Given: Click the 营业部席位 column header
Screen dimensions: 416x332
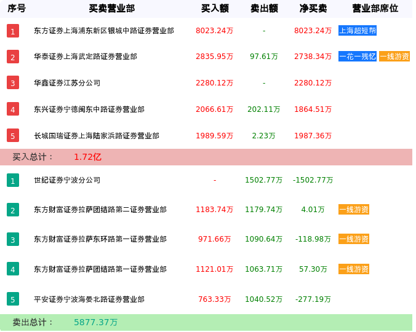Looking at the screenshot, I should pyautogui.click(x=375, y=9).
